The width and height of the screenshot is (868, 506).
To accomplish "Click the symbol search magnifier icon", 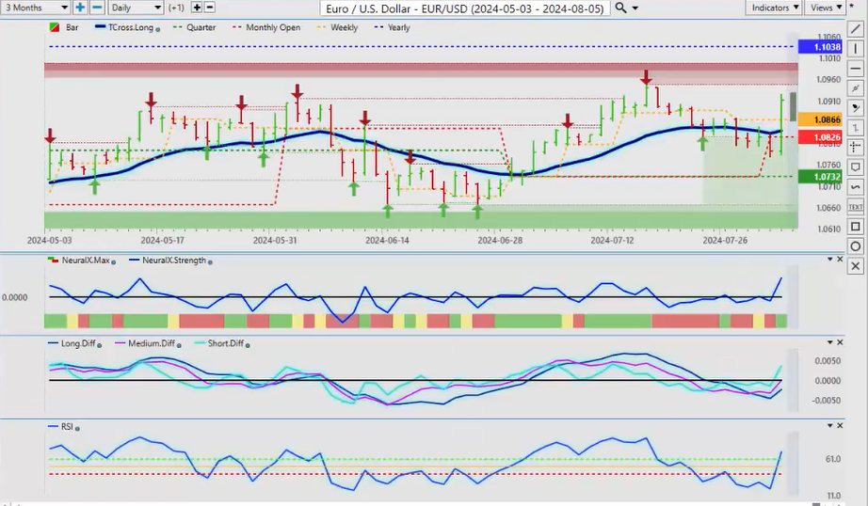I will (x=621, y=8).
